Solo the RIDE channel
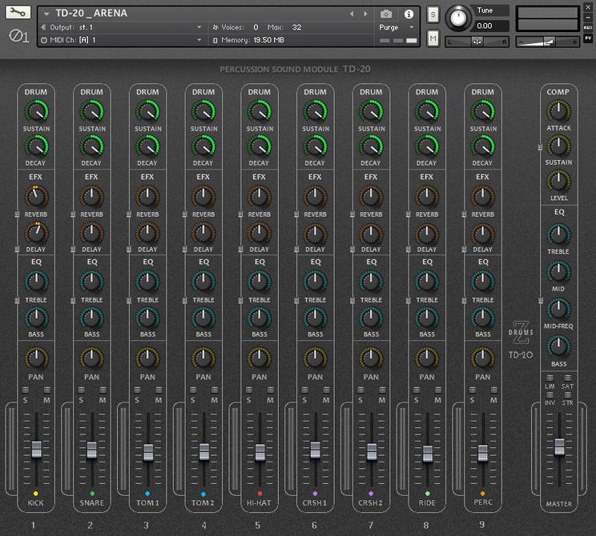The image size is (596, 536). coord(417,390)
